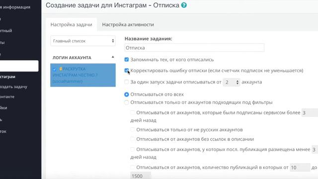Toggle Запоминать тех, от кого отписались checkbox

coord(127,60)
